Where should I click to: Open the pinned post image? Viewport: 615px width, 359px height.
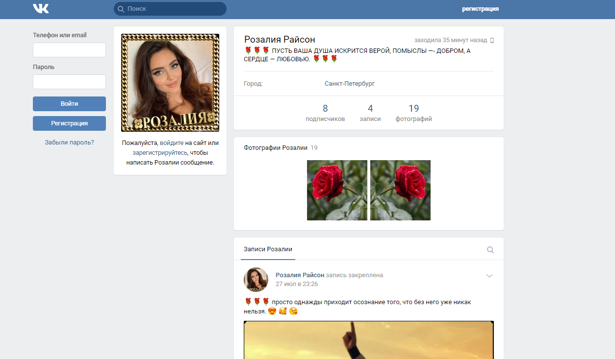click(369, 340)
